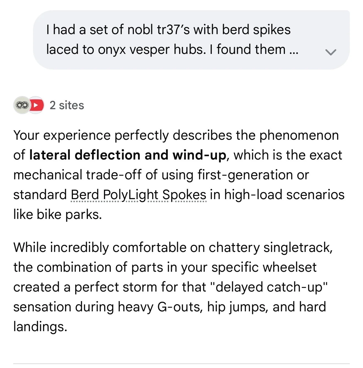The height and width of the screenshot is (368, 363).
Task: Follow the Berd PolyLight Spokes link
Action: pos(139,195)
